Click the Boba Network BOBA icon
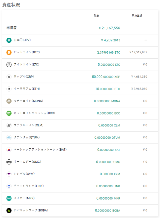This screenshot has width=160, height=218. [x=9, y=211]
